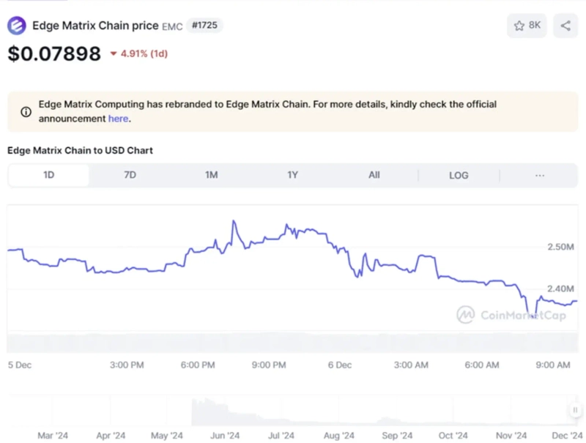Image resolution: width=586 pixels, height=443 pixels.
Task: Click the range handle at timeline's right end
Action: tap(575, 410)
